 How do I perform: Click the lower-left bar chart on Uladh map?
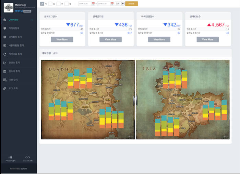[x=61, y=110]
